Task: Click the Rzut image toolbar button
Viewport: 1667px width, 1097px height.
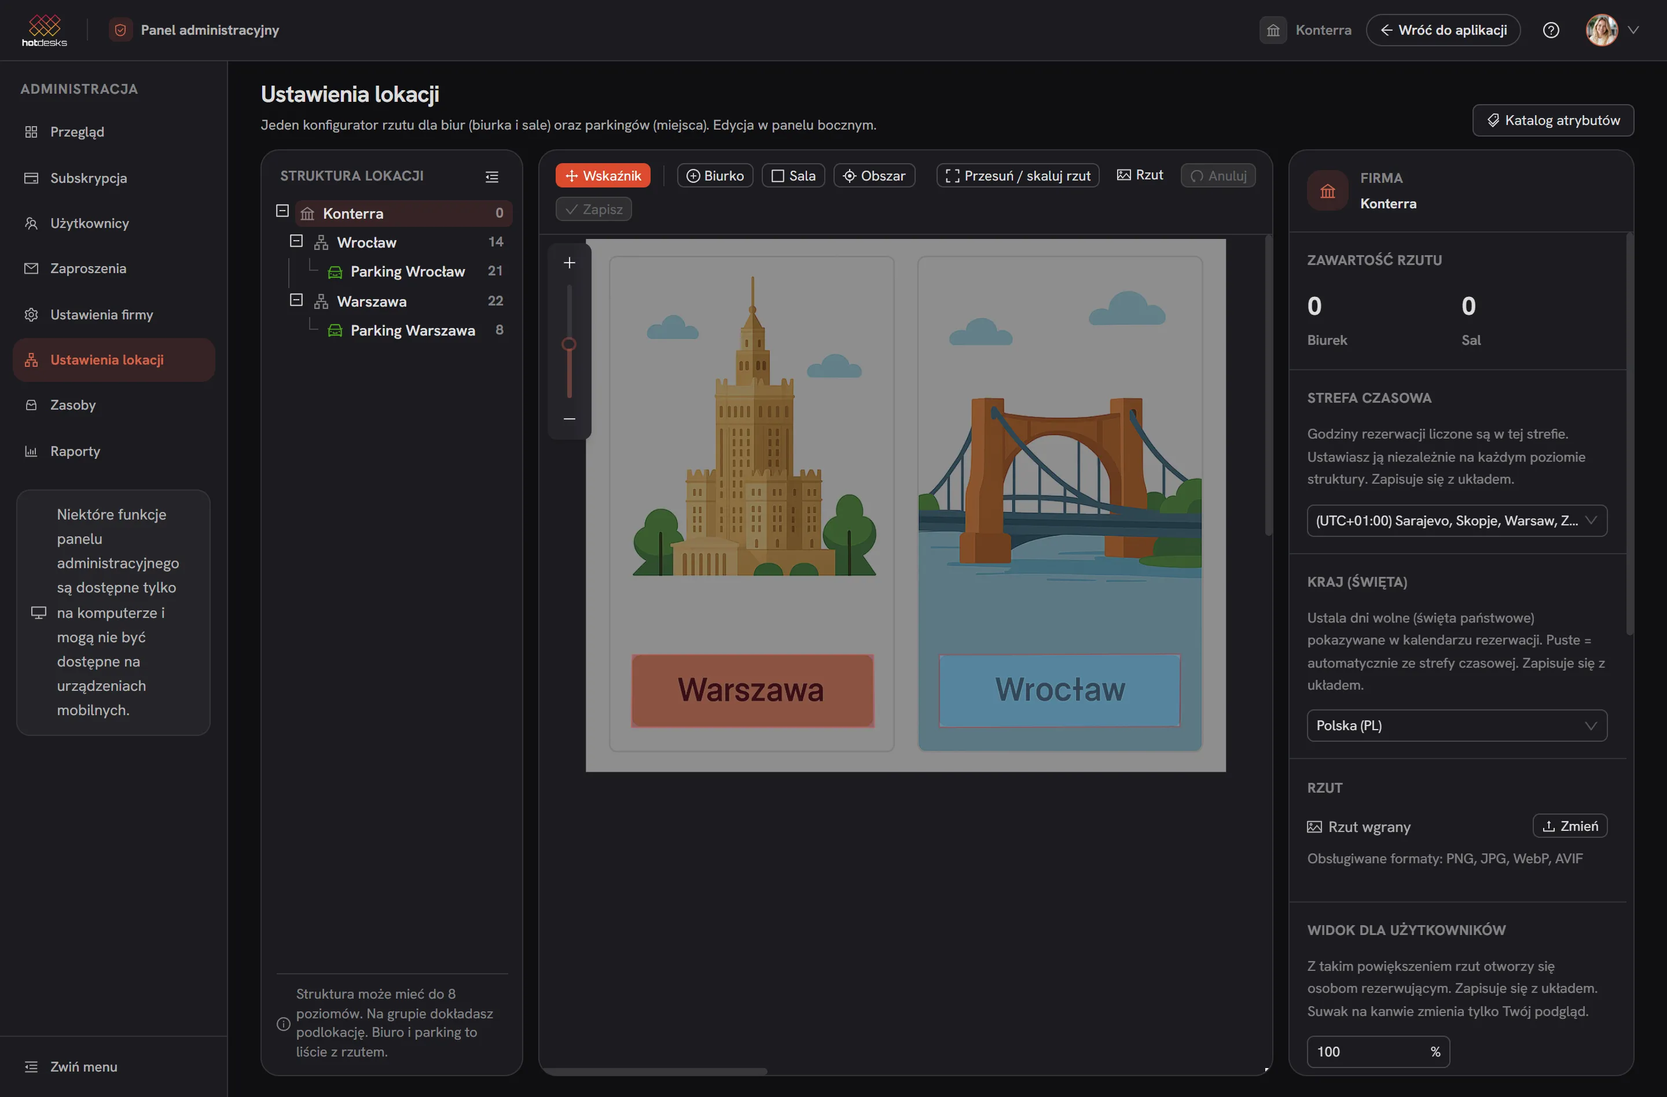Action: 1140,175
